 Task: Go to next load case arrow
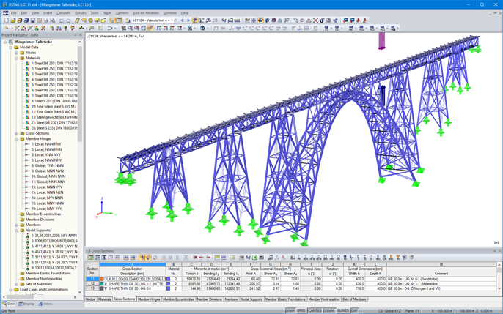(188, 20)
